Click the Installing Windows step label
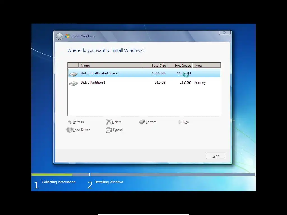287x215 pixels. click(x=109, y=182)
